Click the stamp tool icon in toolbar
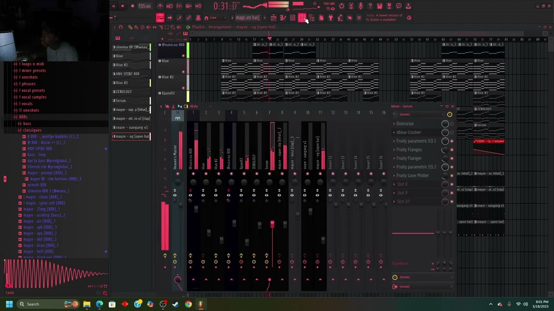 tap(198, 18)
